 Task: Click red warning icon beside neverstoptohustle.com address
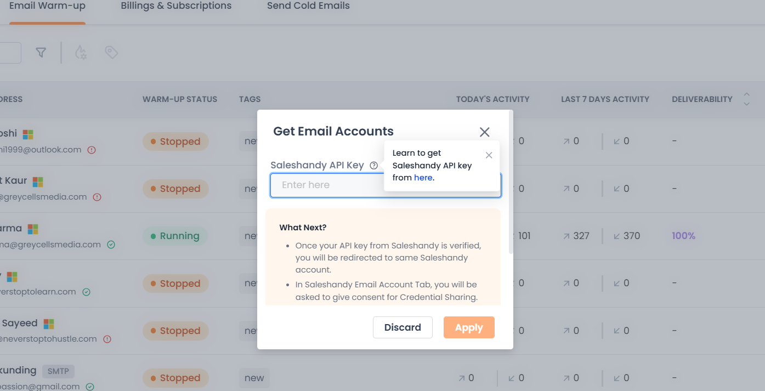coord(107,339)
